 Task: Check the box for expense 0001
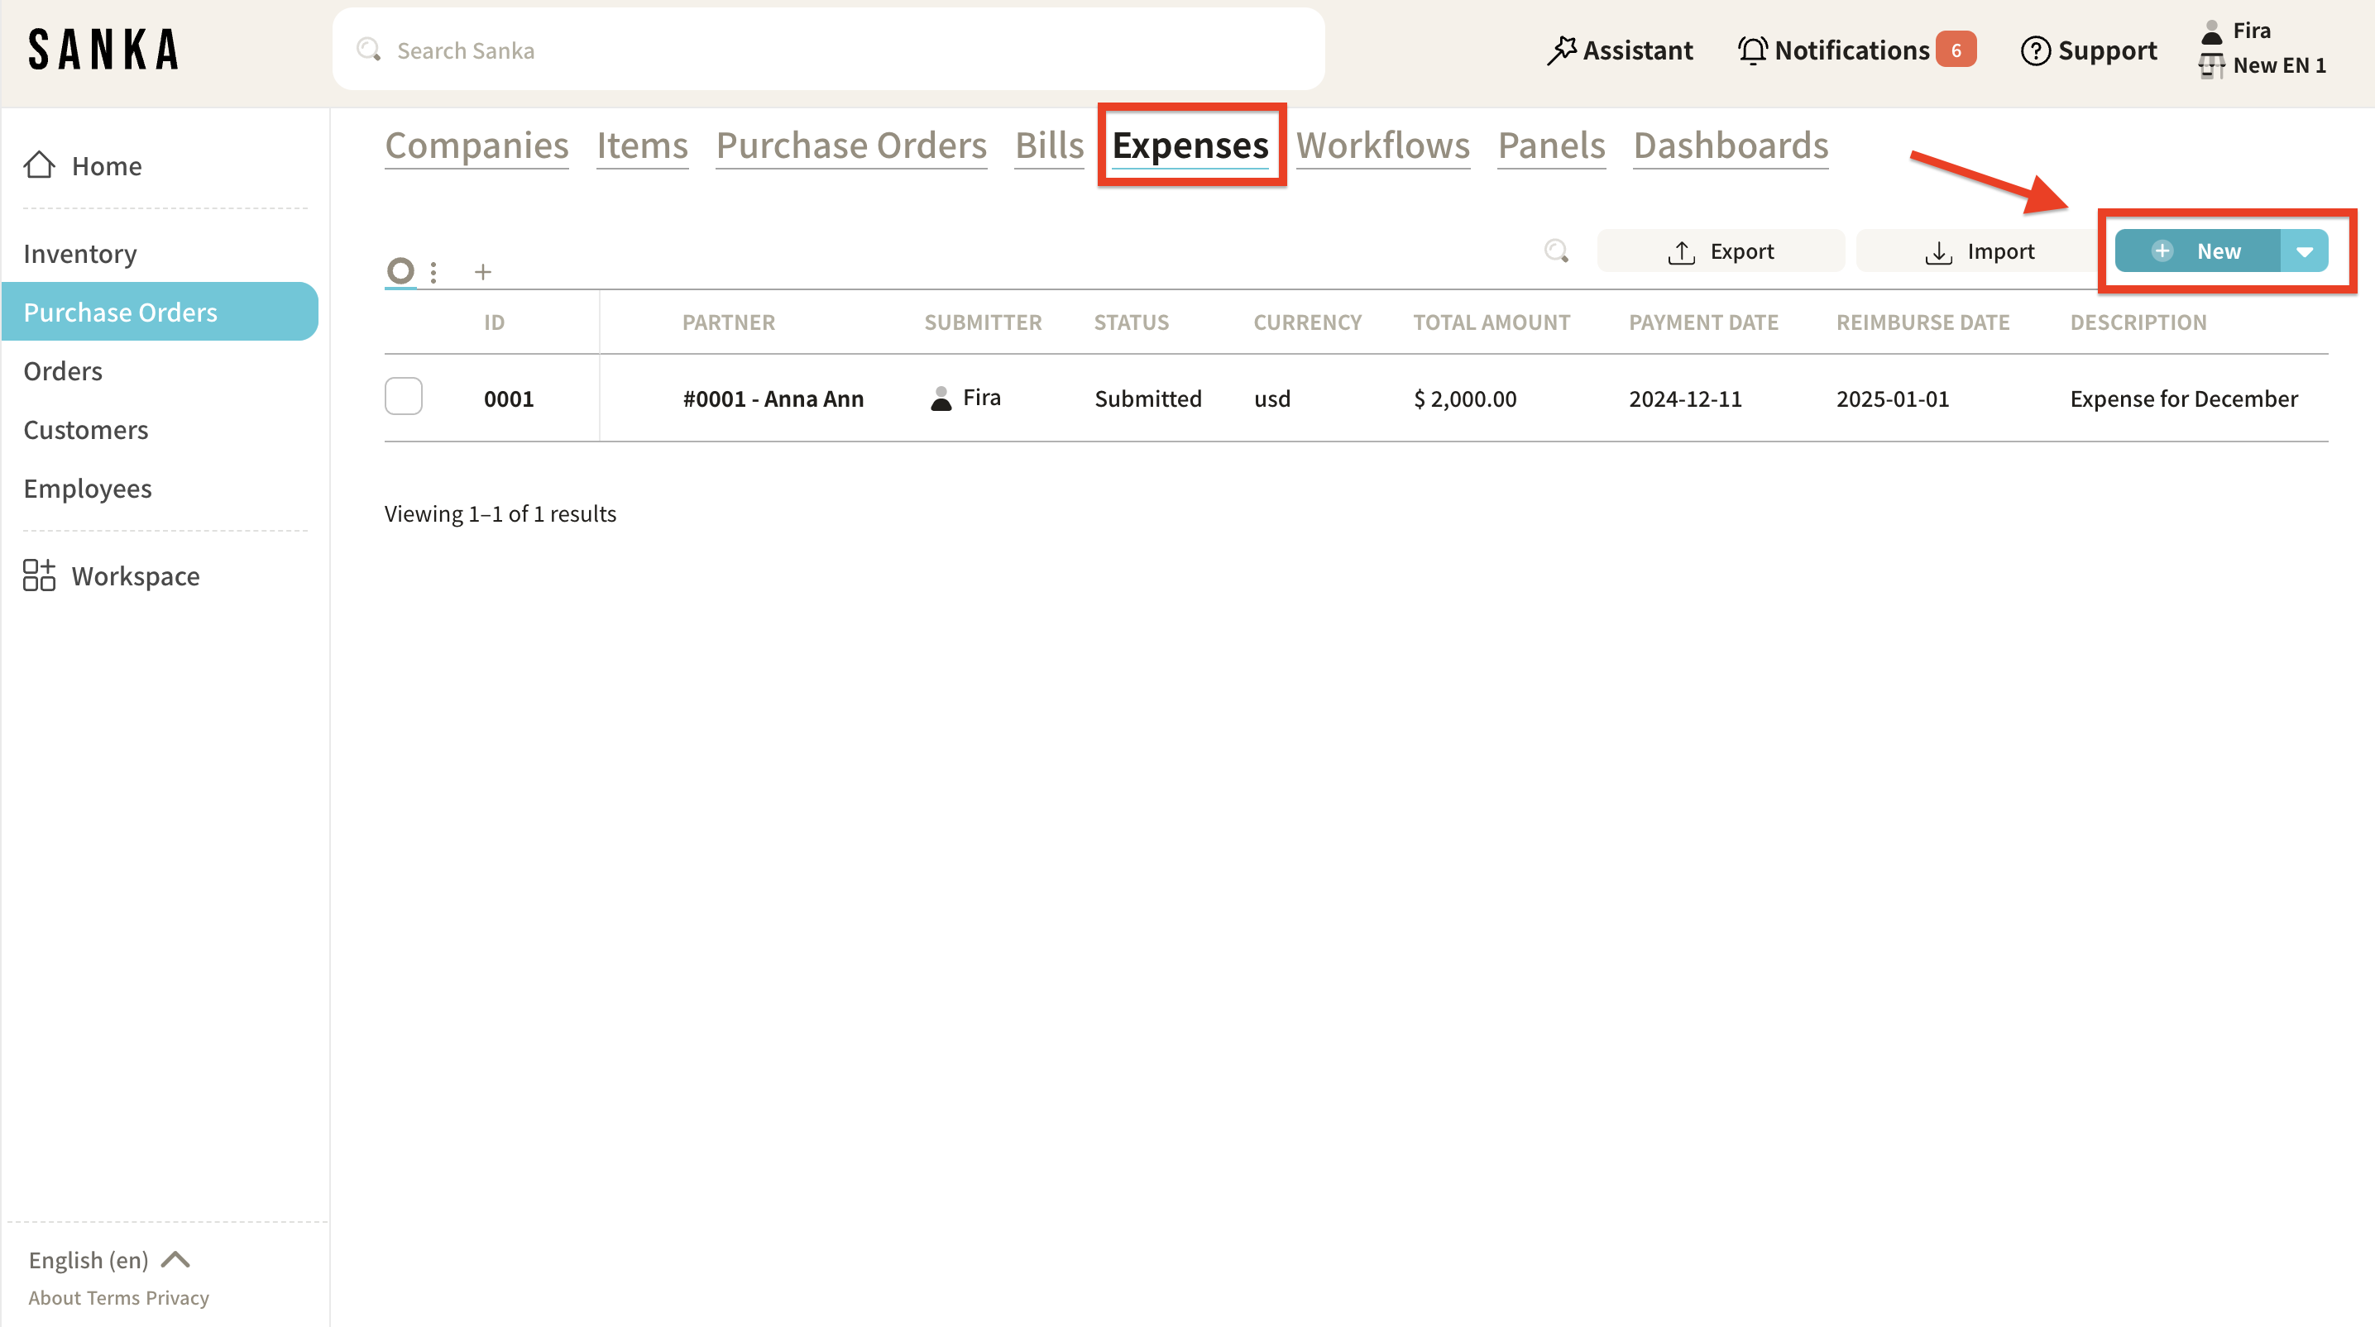403,396
